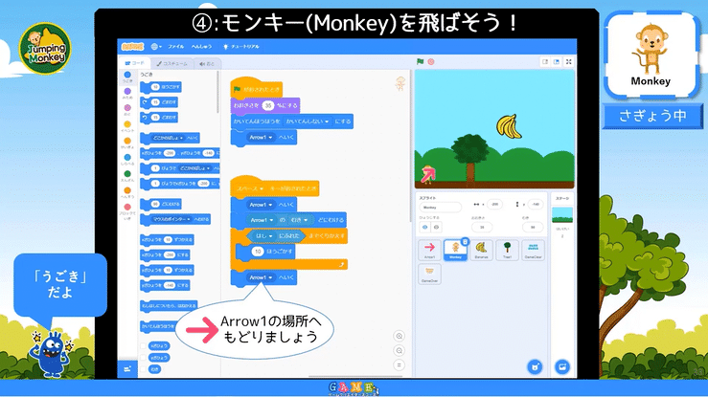Select the stage backdrop thumbnail
This screenshot has height=397, width=708.
coord(562,215)
